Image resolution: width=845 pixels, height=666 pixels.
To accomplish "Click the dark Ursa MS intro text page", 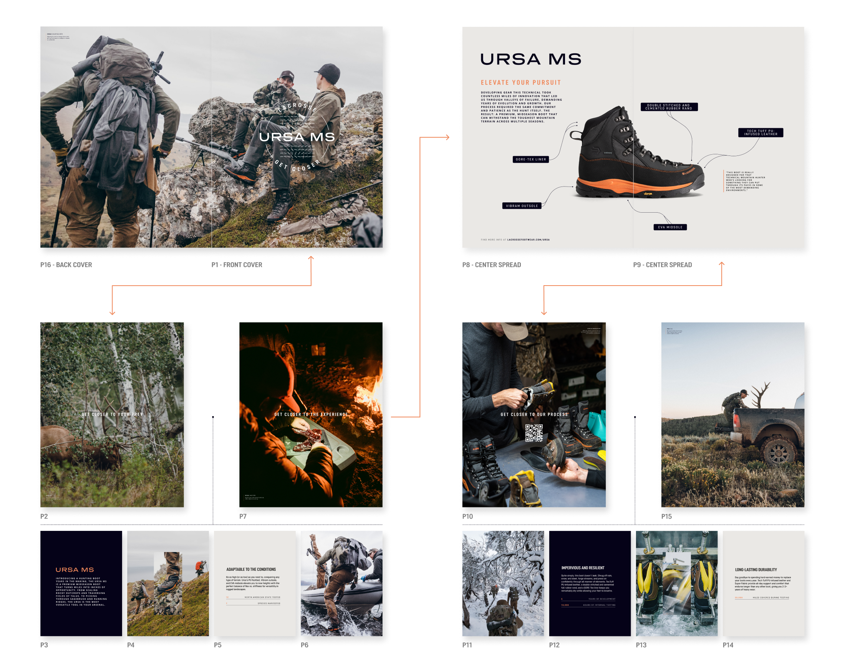I will tap(81, 584).
